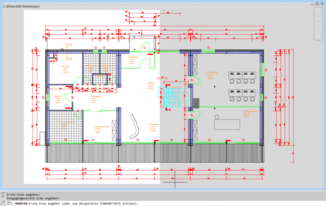The width and height of the screenshot is (326, 206).
Task: Open the [Oben] view selection menu
Action: [x=13, y=6]
